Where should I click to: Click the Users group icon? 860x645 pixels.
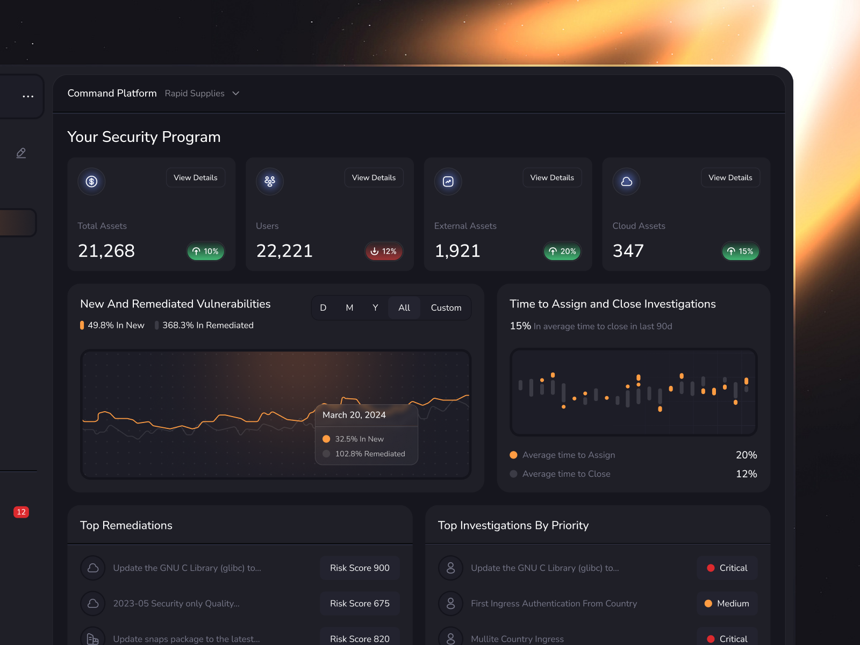click(x=269, y=182)
